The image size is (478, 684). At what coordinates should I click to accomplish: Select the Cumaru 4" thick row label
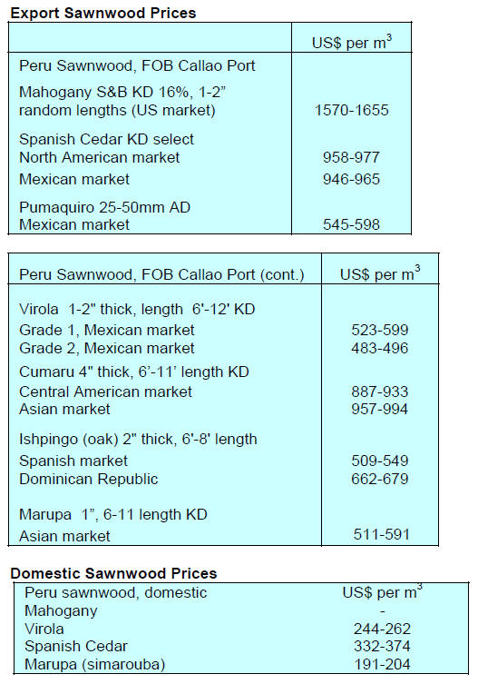tap(133, 372)
